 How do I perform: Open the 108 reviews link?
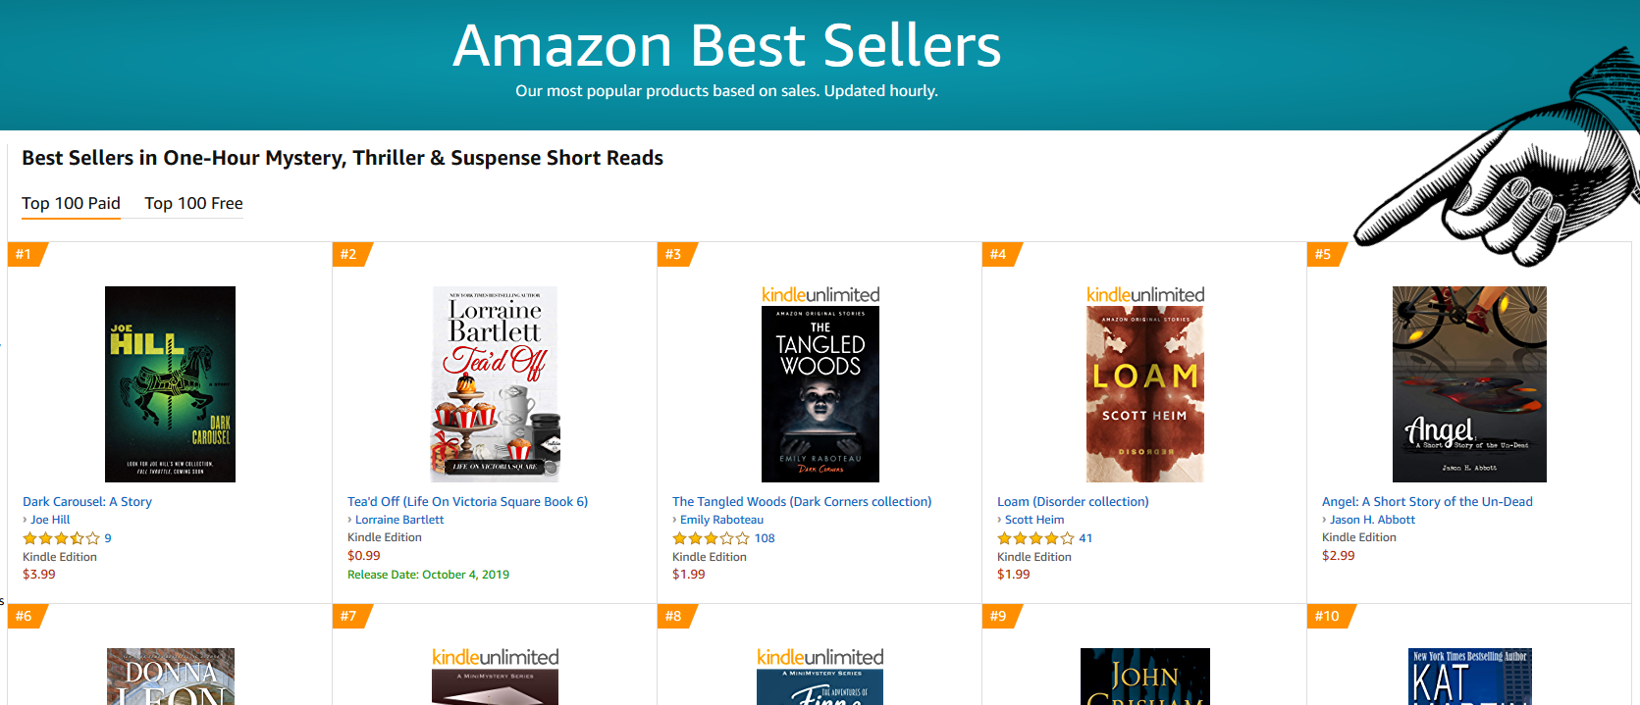[x=765, y=538]
